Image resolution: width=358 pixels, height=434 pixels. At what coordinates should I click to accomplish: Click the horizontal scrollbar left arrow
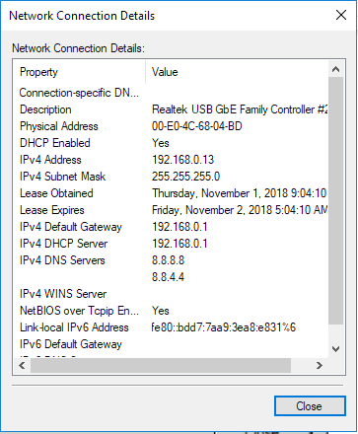coord(22,366)
